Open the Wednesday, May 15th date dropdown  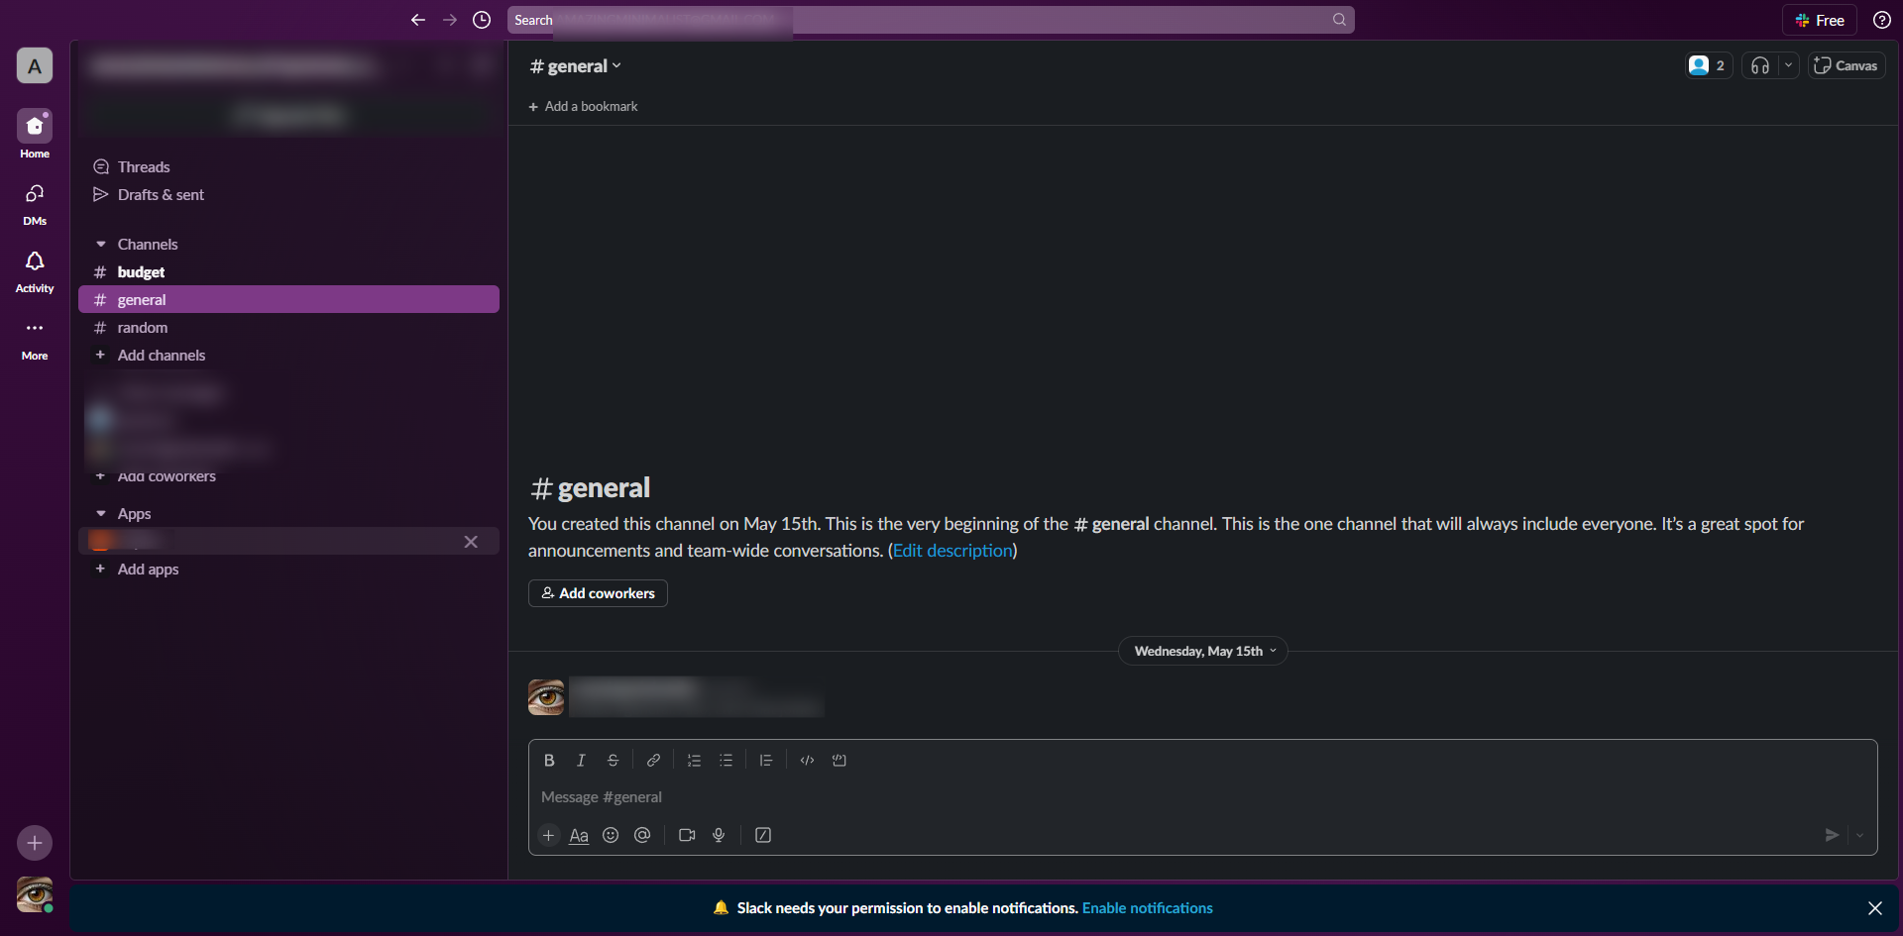point(1203,651)
